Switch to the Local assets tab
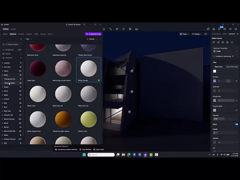 click(13, 29)
